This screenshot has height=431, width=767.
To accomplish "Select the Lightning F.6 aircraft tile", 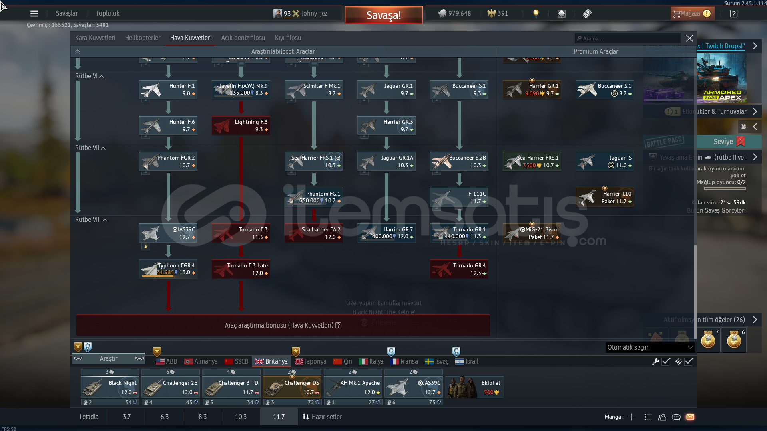I will click(241, 125).
